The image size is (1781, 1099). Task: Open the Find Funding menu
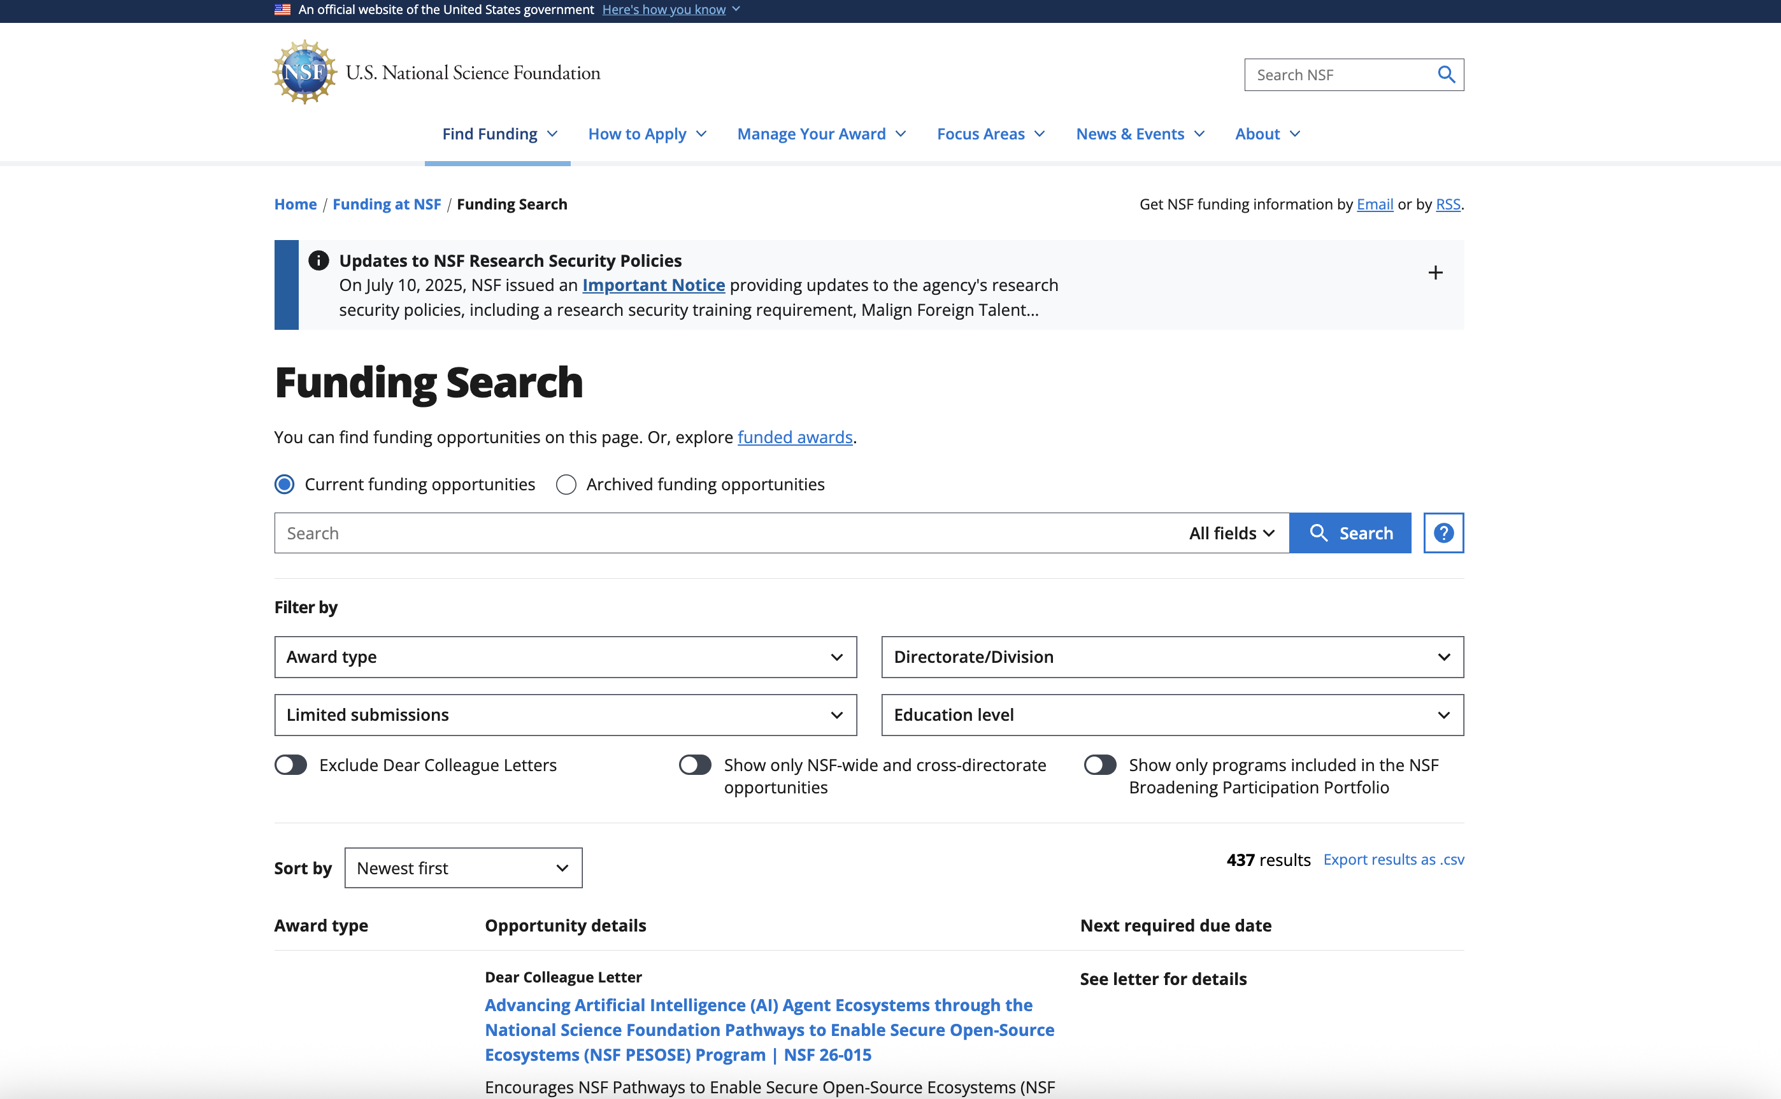pyautogui.click(x=499, y=134)
